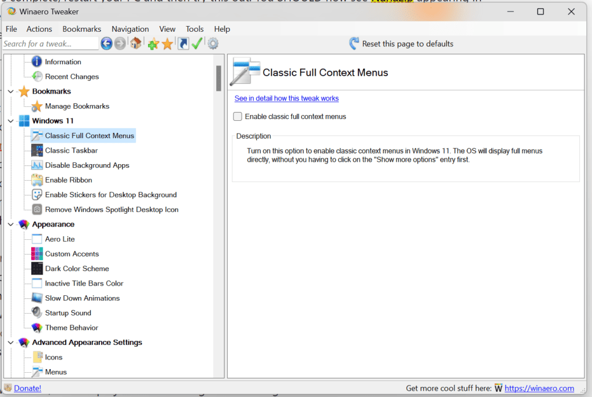The width and height of the screenshot is (592, 397).
Task: Select the Recent Changes label
Action: click(x=72, y=76)
